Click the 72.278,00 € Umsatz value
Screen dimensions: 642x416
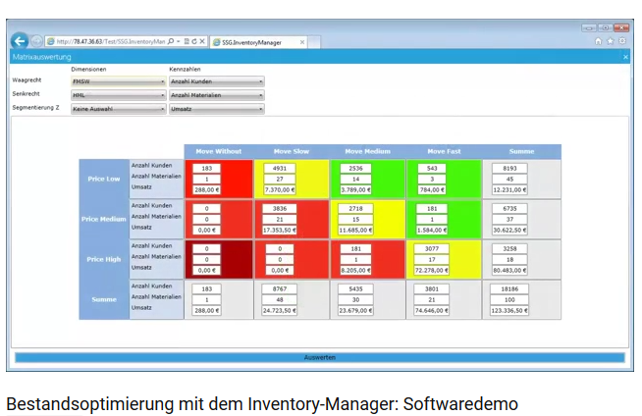tap(432, 270)
